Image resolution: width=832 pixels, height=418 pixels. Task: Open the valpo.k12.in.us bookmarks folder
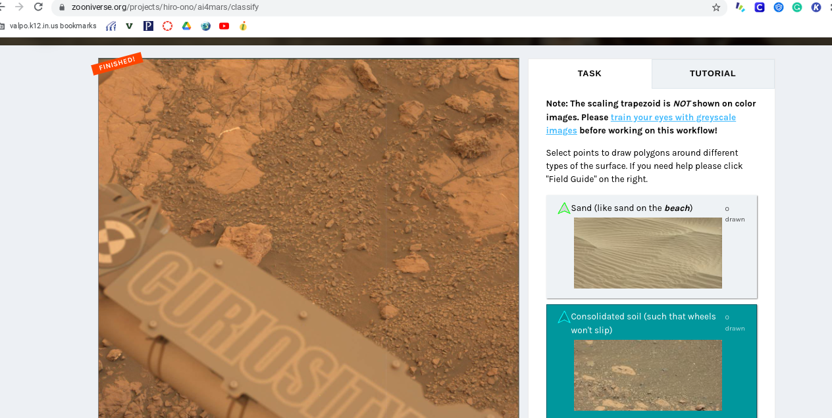click(x=49, y=26)
